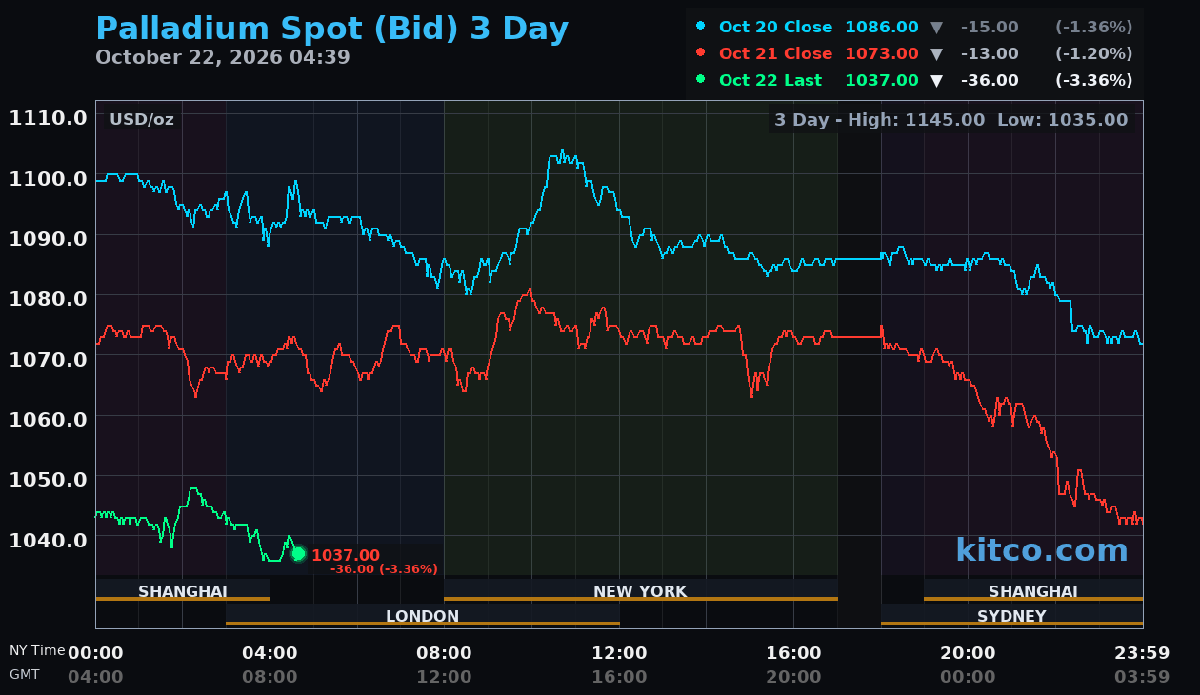The height and width of the screenshot is (695, 1200).
Task: Click the Oct 21 Close label
Action: (775, 53)
